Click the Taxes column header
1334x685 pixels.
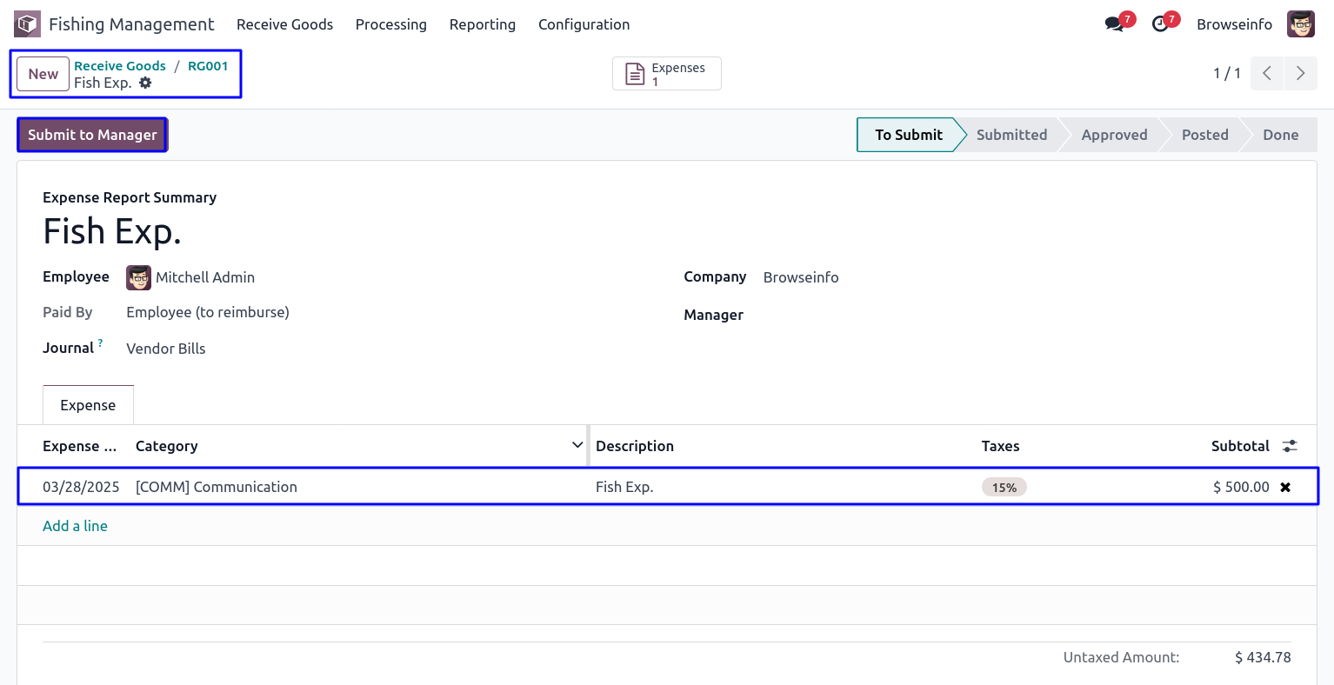(1000, 446)
